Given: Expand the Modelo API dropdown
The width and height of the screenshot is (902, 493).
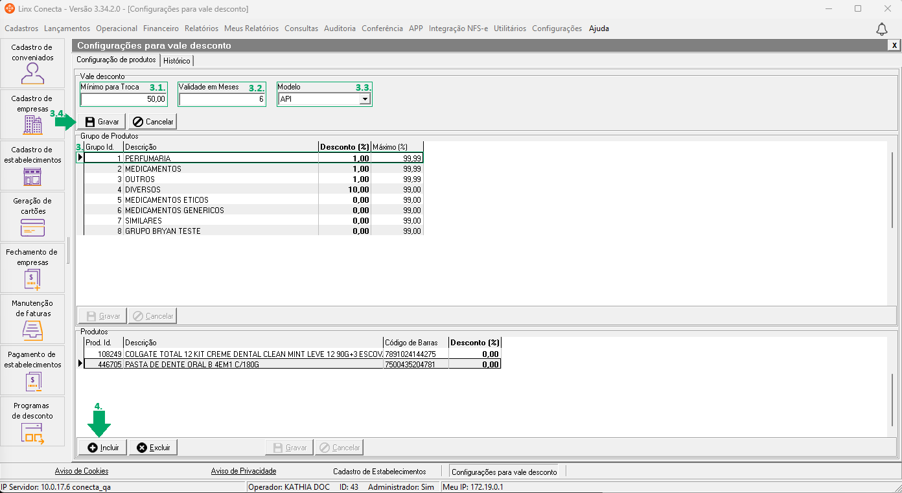Looking at the screenshot, I should 365,99.
